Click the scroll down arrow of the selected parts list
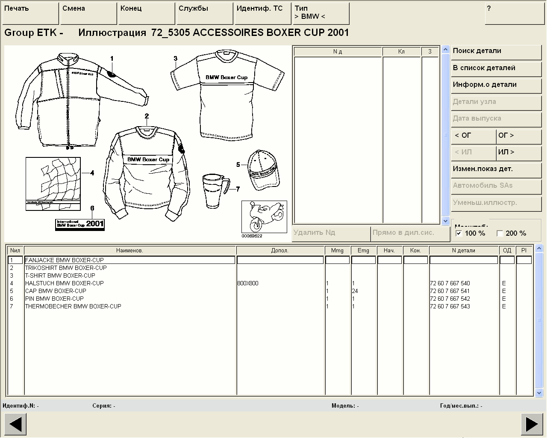Image resolution: width=547 pixels, height=438 pixels. (445, 221)
